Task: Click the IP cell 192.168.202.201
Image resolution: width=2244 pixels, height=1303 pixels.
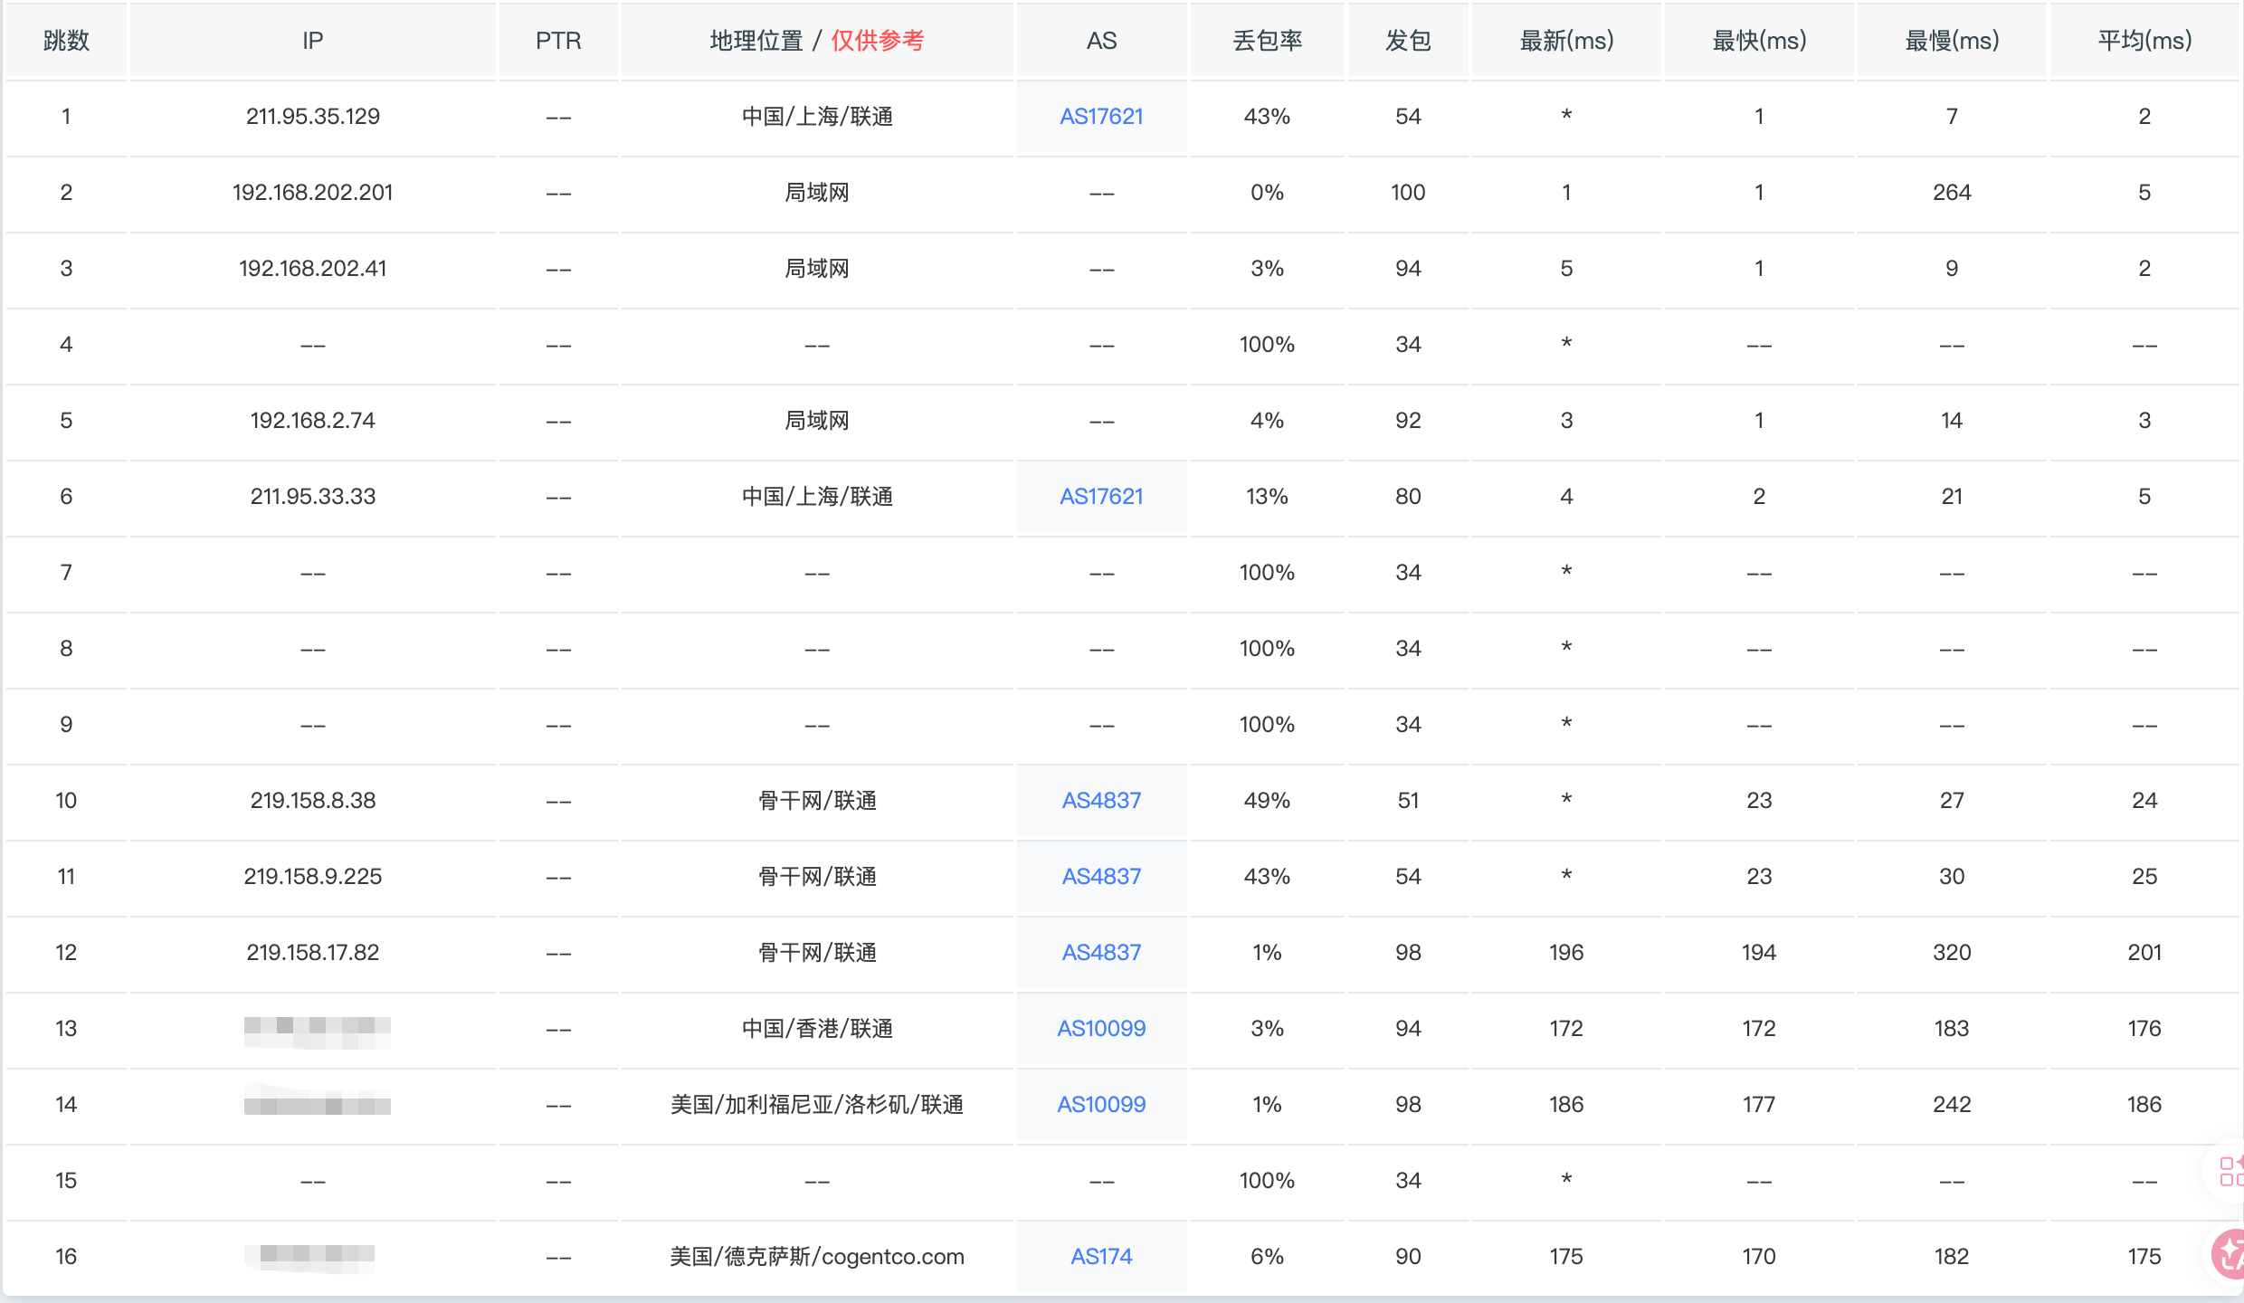Action: 312,193
